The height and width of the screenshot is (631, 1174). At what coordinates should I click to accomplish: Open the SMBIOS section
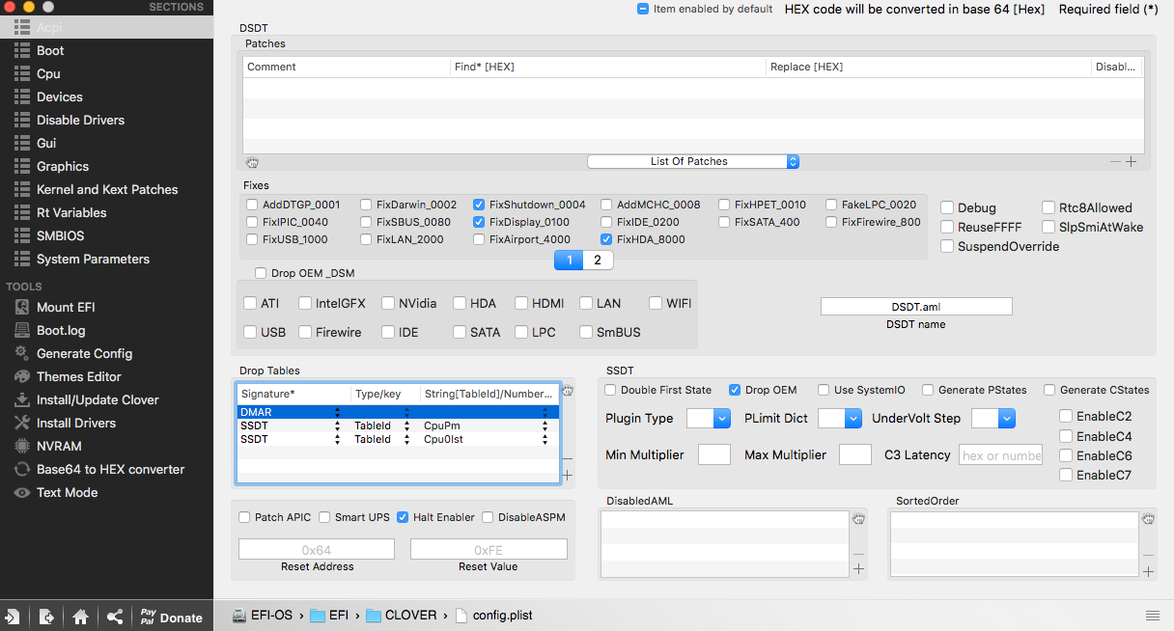click(60, 235)
